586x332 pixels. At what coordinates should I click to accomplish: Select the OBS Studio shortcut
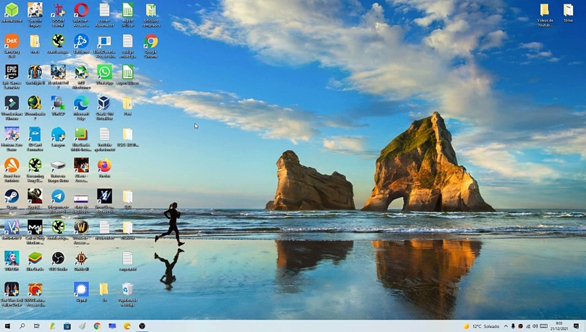pos(58,261)
